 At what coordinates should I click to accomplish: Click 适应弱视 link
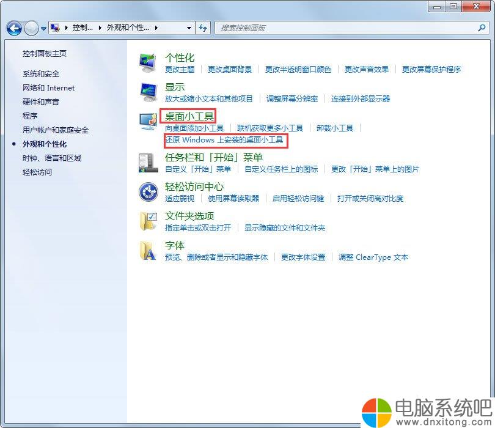[180, 199]
